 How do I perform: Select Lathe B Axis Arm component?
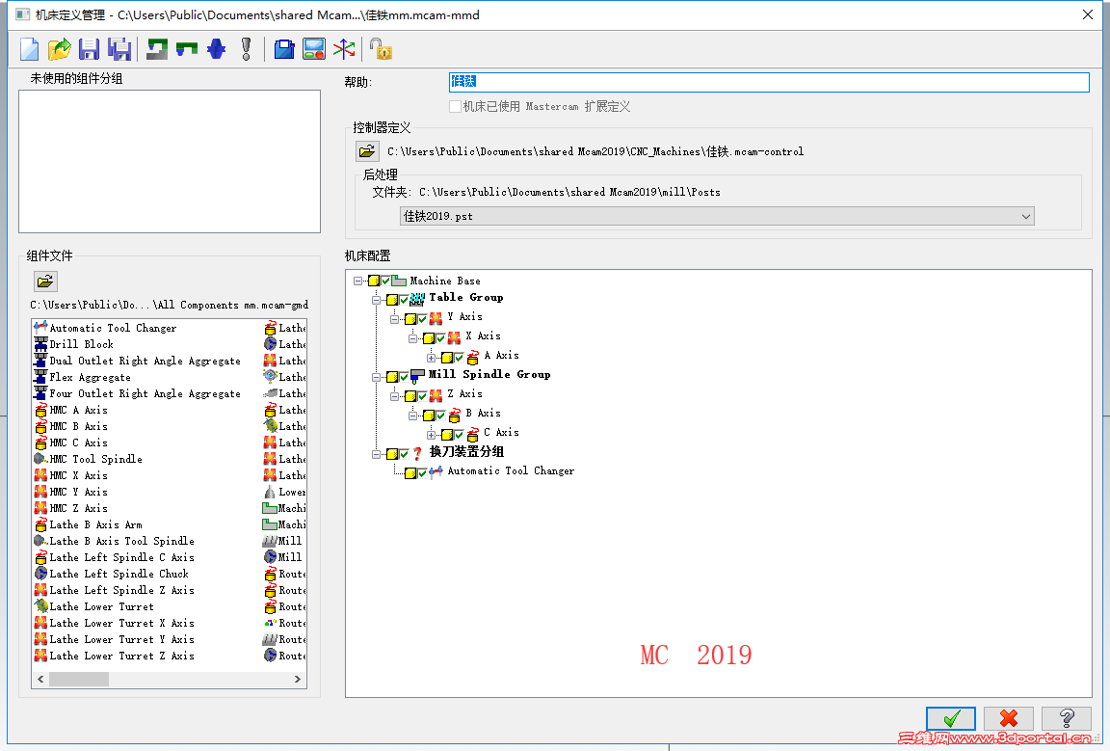point(95,524)
